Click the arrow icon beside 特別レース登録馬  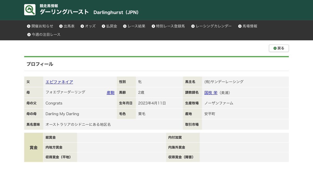tap(153, 26)
